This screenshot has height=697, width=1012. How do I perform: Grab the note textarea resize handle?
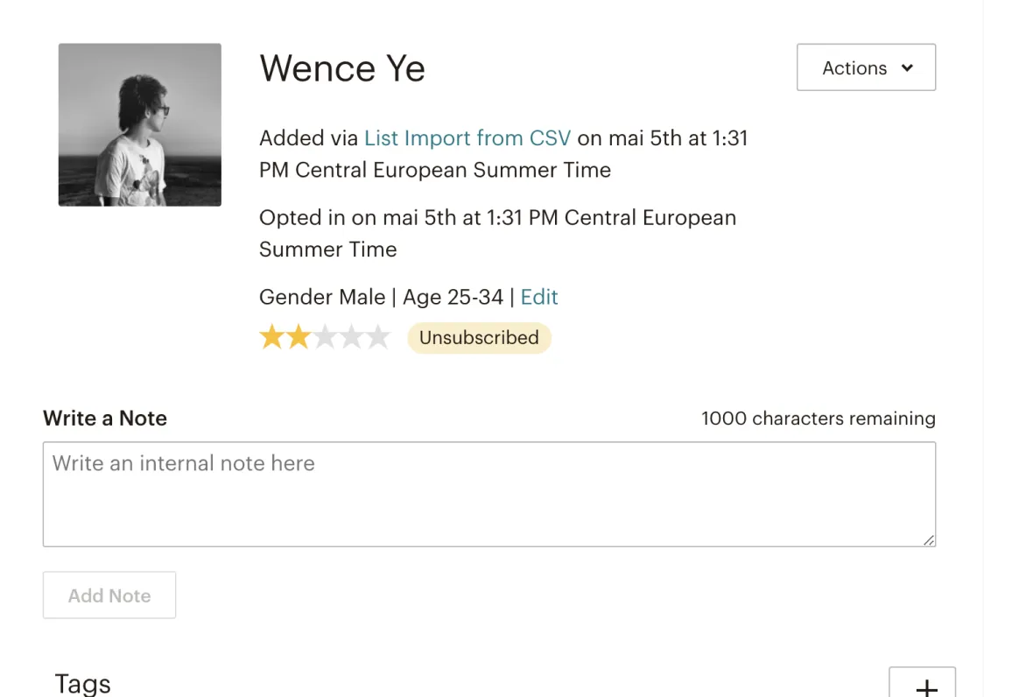pos(928,540)
